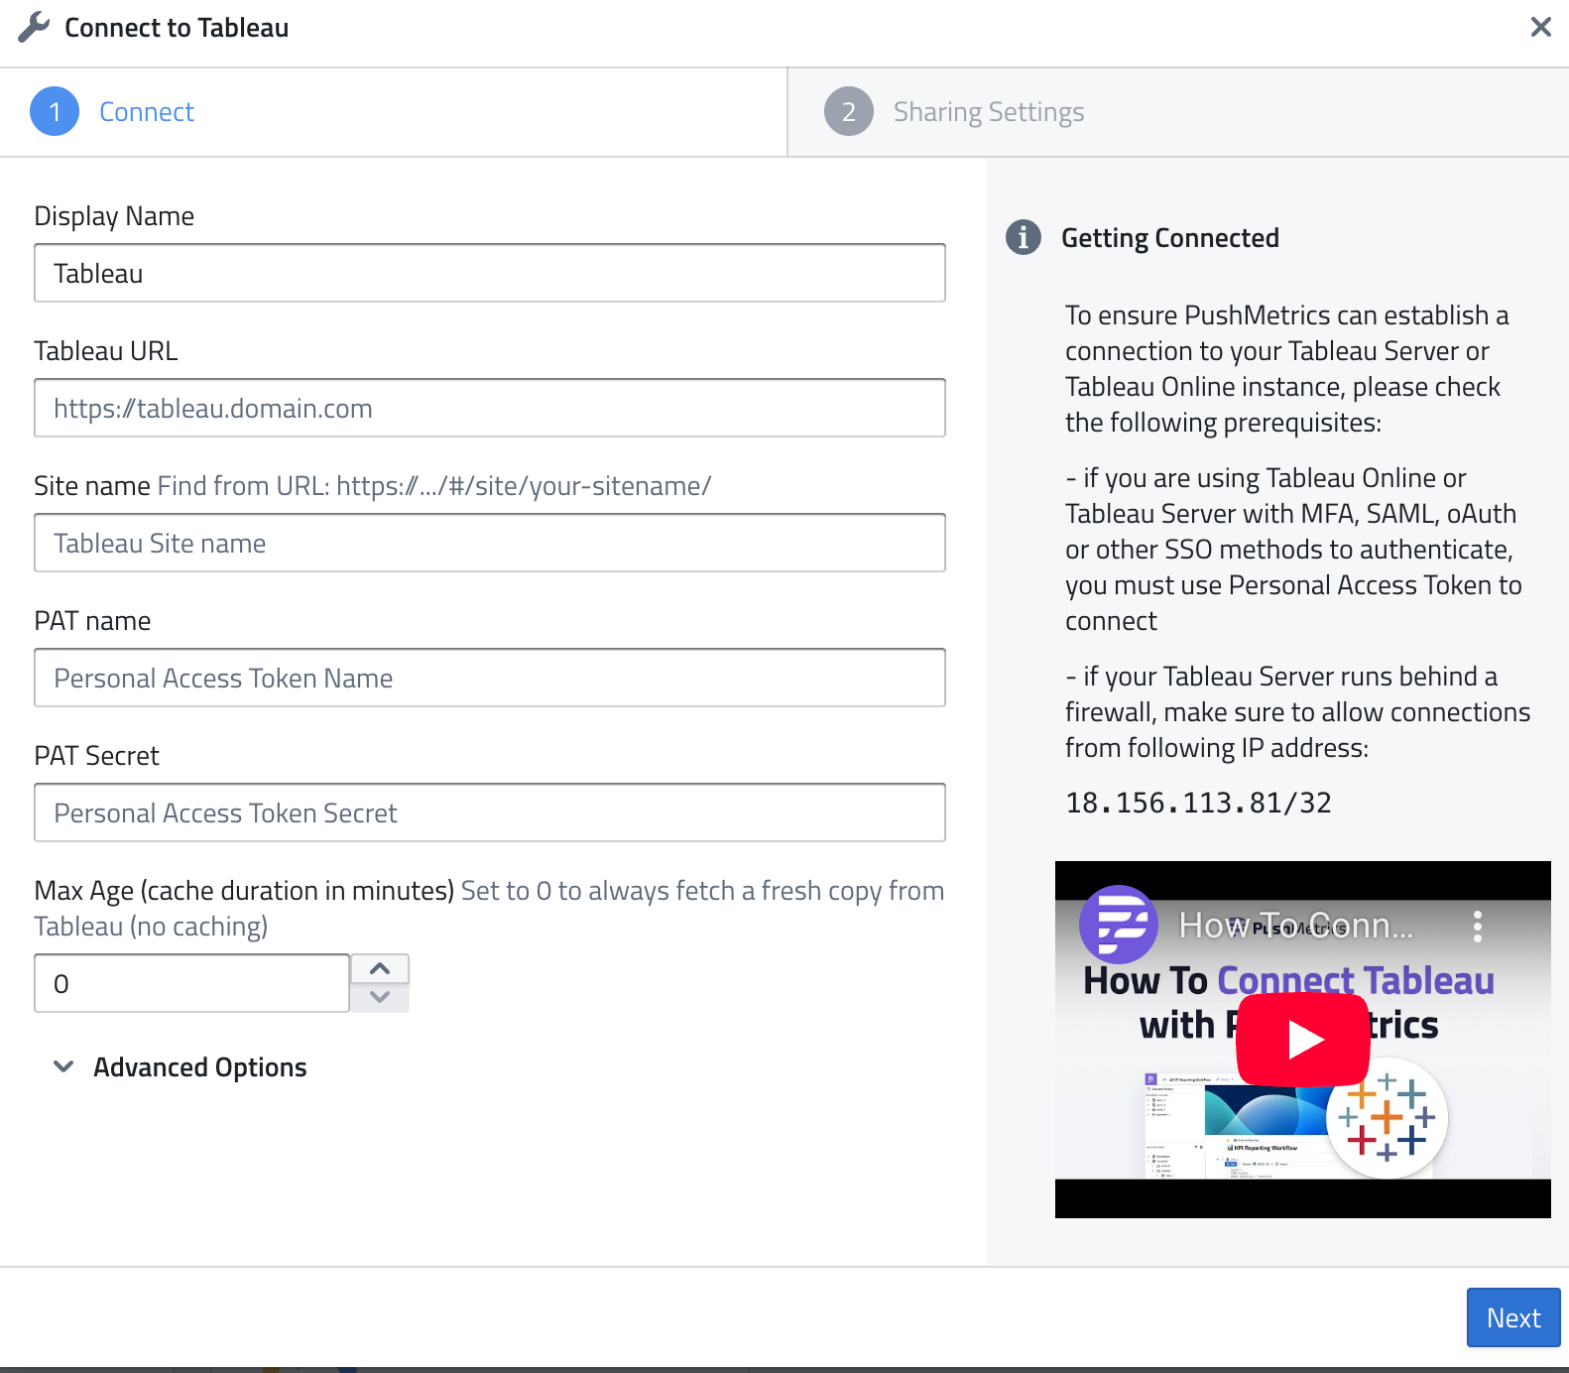Screen dimensions: 1569x1373
Task: Click the wrench icon in the dialog header
Action: (x=34, y=27)
